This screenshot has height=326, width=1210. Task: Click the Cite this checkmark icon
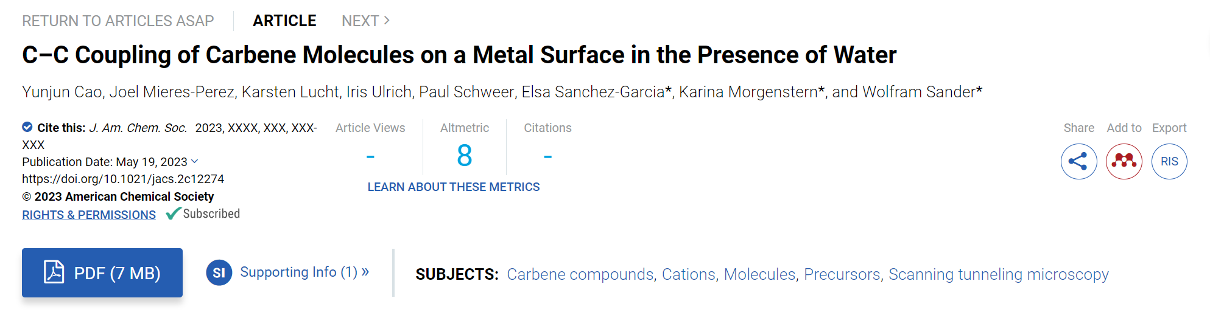tap(27, 127)
